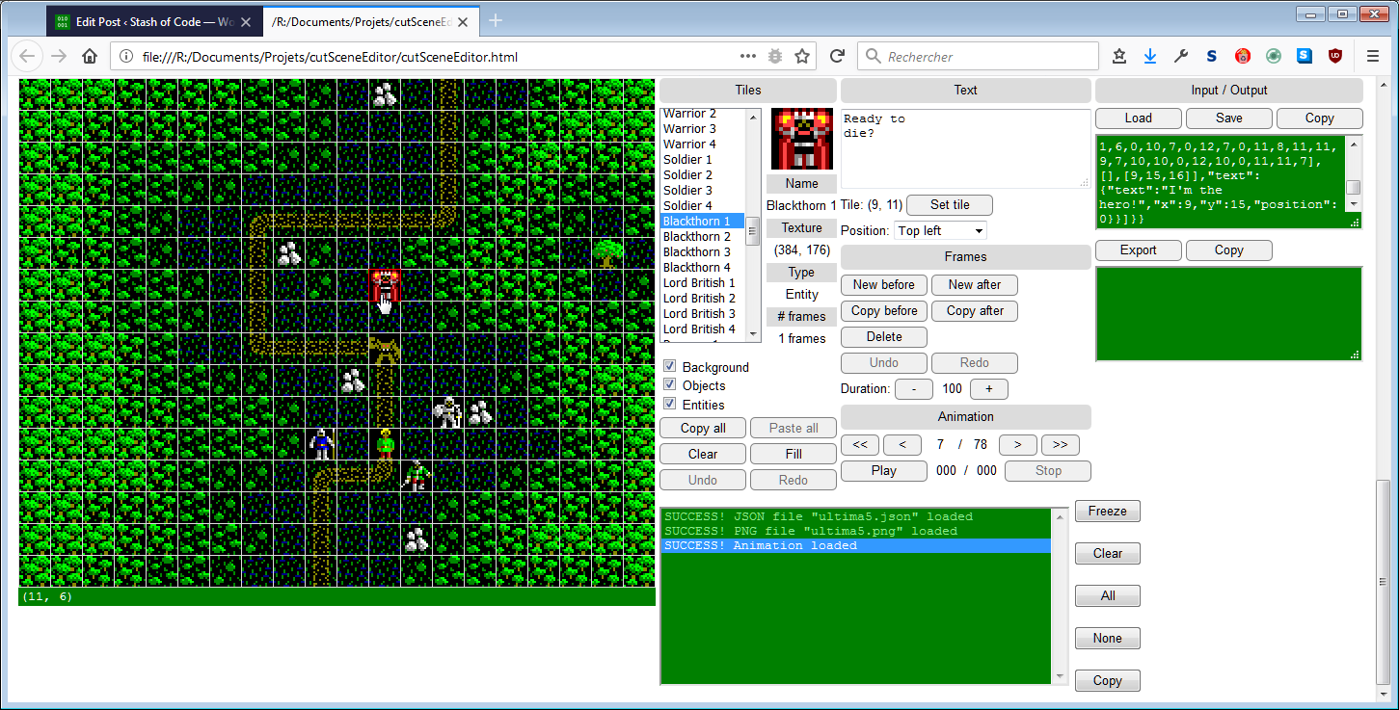The image size is (1399, 710).
Task: Click the Copy after button
Action: (975, 311)
